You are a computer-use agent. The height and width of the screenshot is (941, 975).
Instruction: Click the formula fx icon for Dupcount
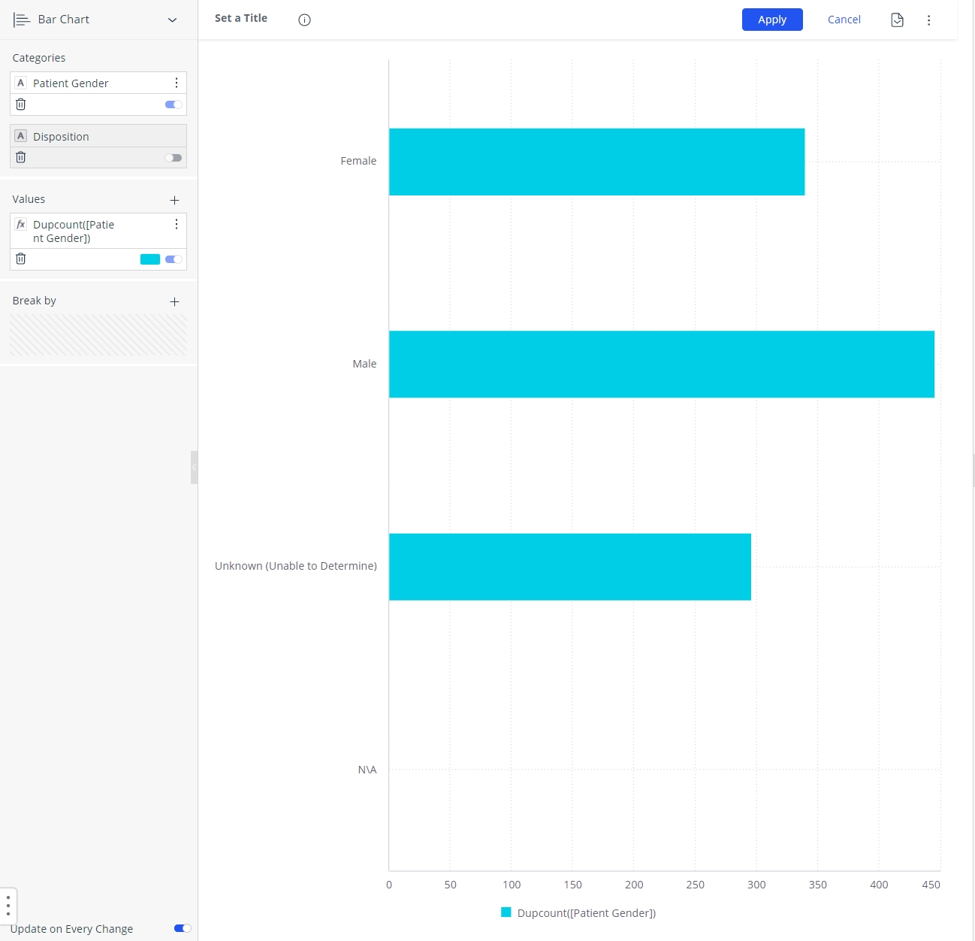tap(21, 225)
